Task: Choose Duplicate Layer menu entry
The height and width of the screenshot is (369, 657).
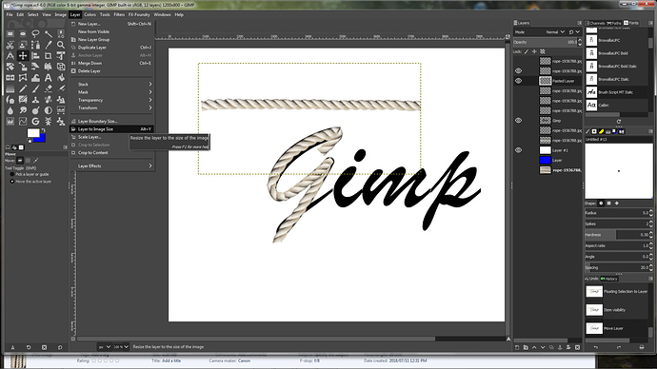Action: pos(111,48)
